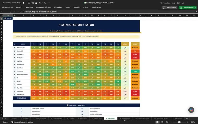This screenshot has height=124, width=198.
Task: Click the Call Center sector row label
Action: [20, 91]
